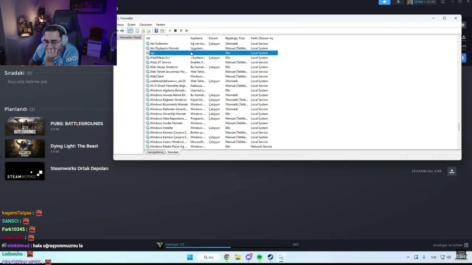Open the Dosya menu
Viewport: 472px width, 265px height.
120,25
